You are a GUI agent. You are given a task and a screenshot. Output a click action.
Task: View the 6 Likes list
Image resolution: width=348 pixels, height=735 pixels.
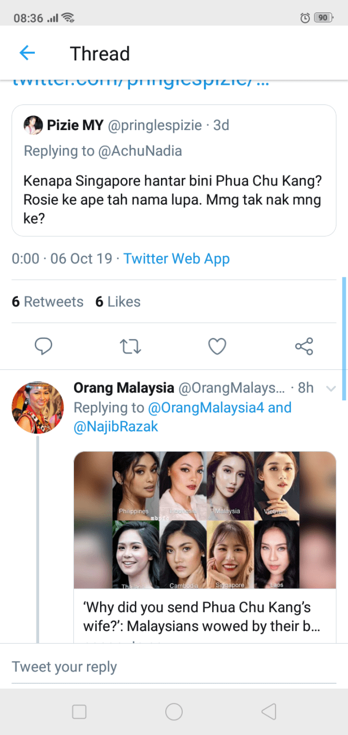(118, 302)
